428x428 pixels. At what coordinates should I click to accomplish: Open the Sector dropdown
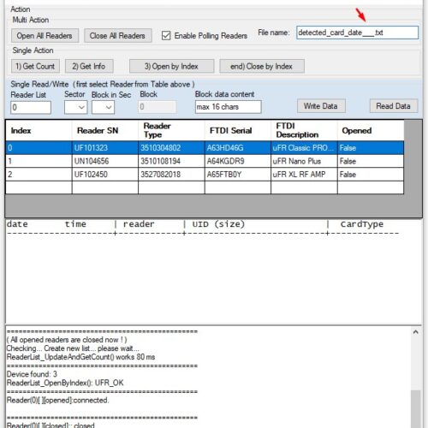click(x=75, y=107)
